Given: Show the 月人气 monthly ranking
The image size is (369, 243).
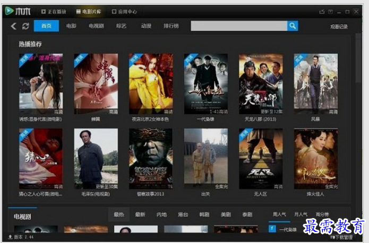Looking at the screenshot, I should pyautogui.click(x=301, y=214).
